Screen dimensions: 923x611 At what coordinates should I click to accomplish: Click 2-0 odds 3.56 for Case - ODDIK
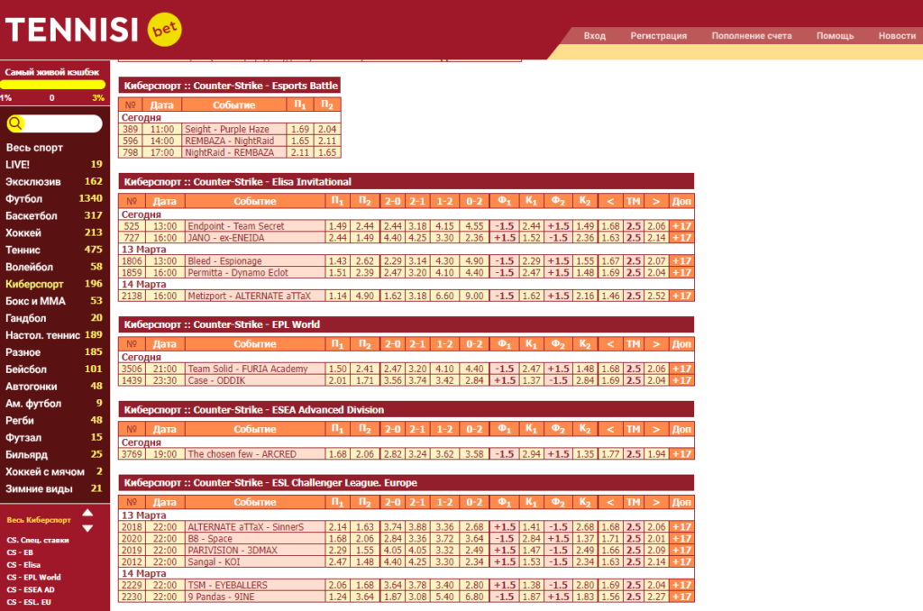point(393,380)
